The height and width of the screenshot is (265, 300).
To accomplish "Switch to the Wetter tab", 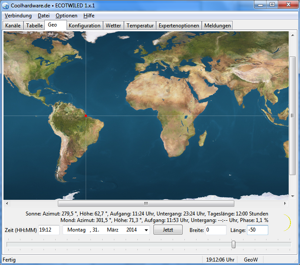I will point(113,26).
